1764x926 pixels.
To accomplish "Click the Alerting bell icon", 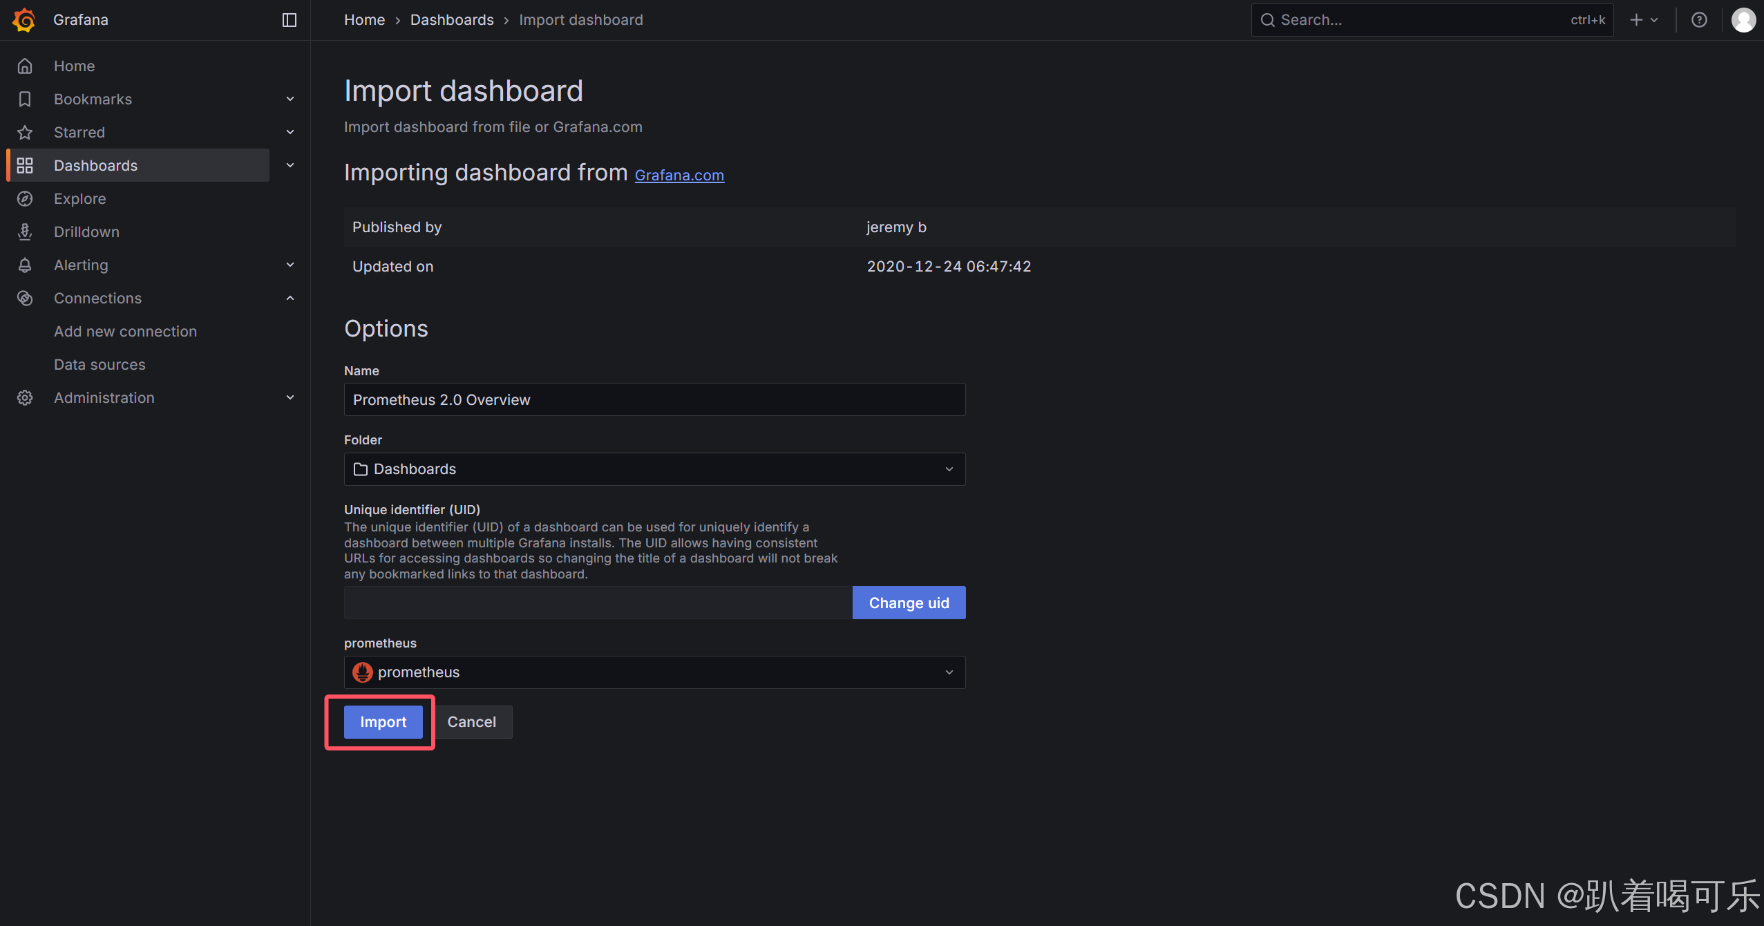I will pyautogui.click(x=25, y=265).
